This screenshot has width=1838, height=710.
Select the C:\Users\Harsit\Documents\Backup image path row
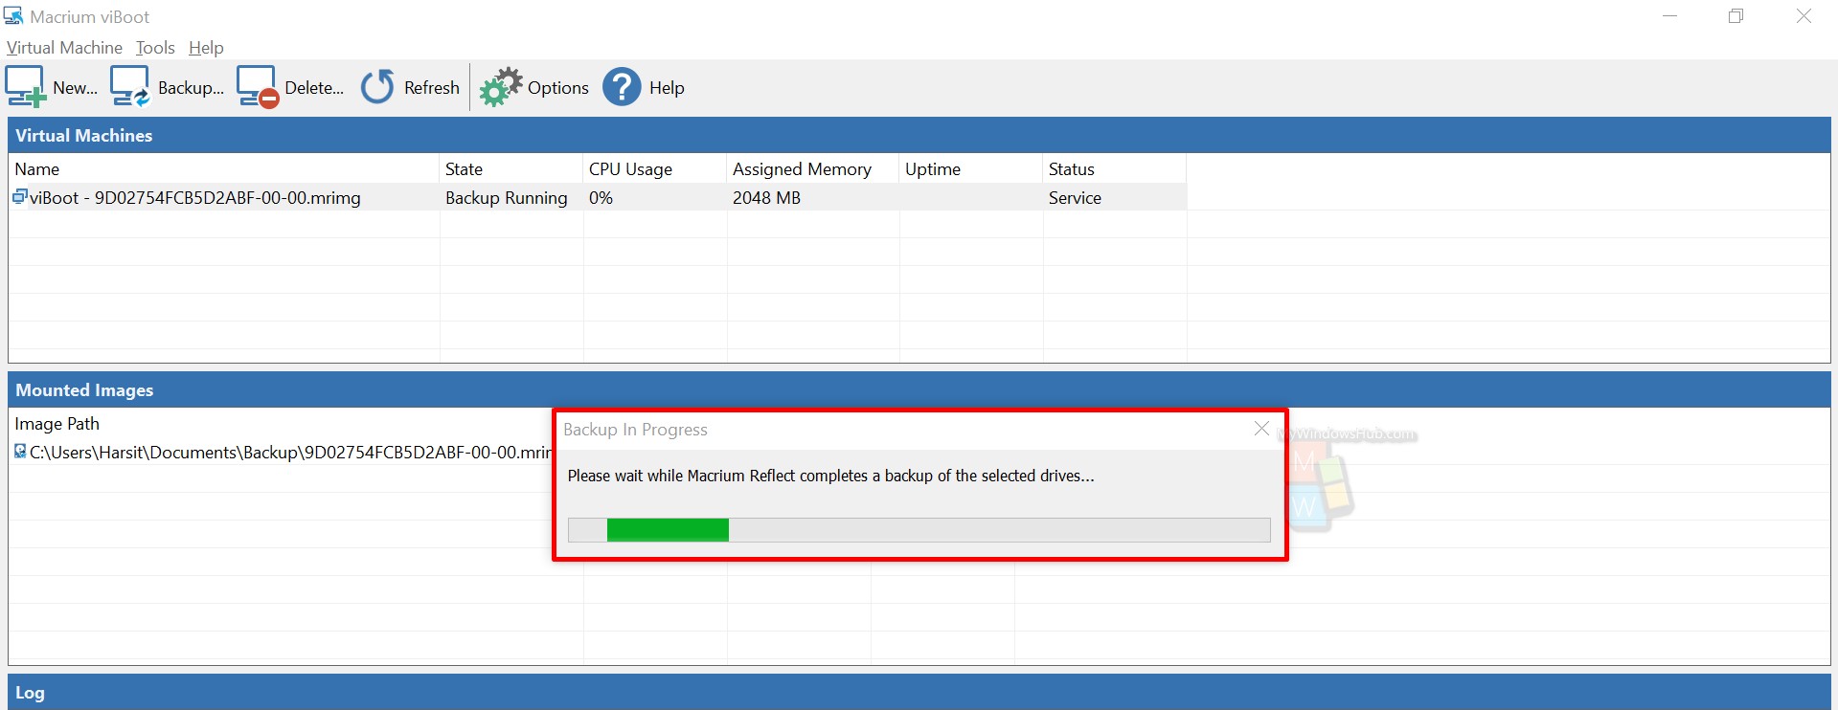(x=282, y=452)
